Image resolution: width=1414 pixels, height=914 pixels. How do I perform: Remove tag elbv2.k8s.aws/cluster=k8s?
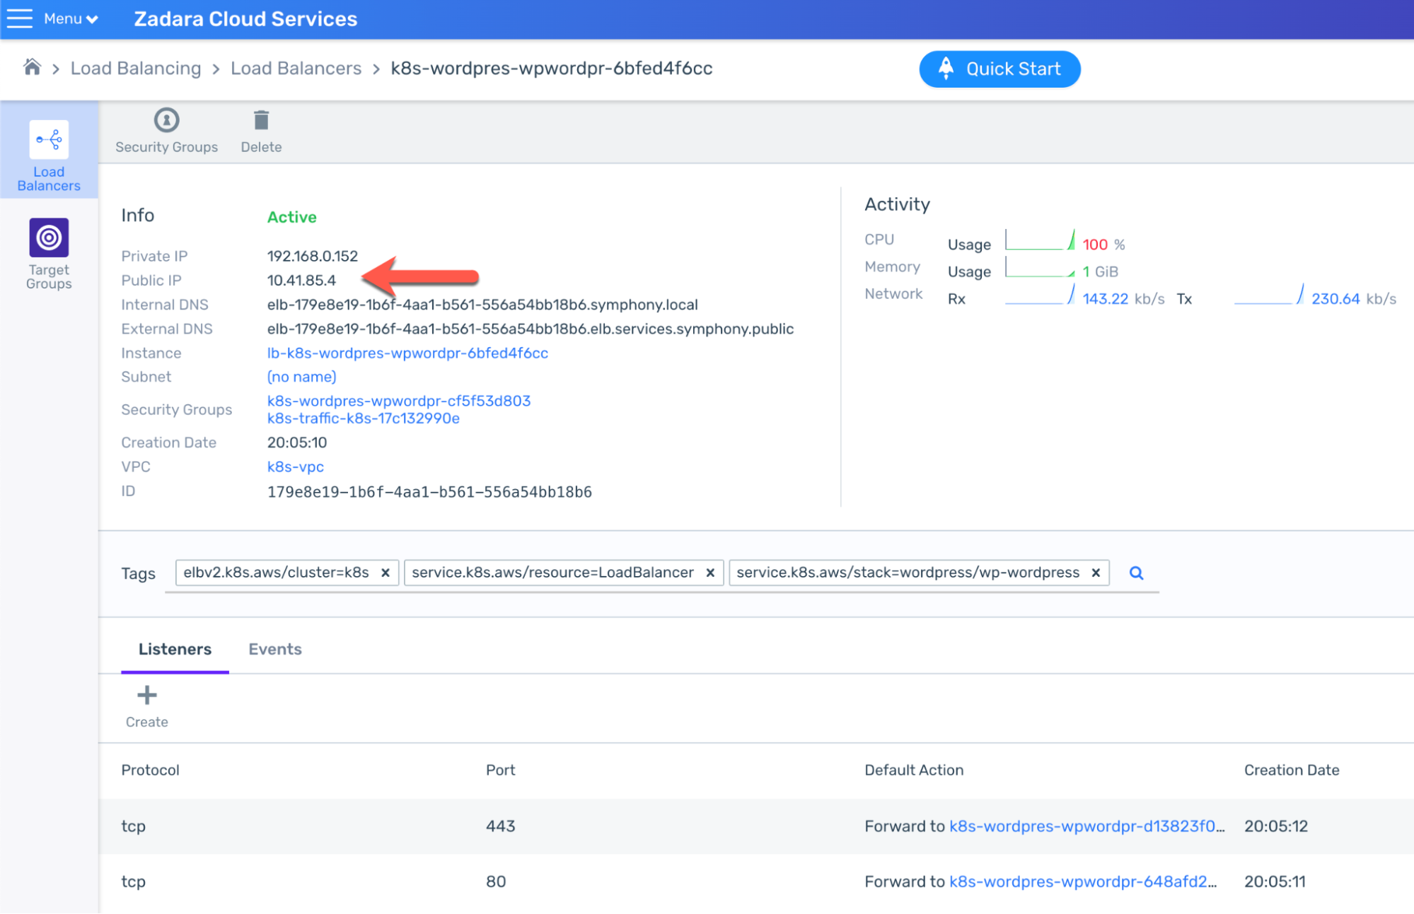tap(386, 573)
